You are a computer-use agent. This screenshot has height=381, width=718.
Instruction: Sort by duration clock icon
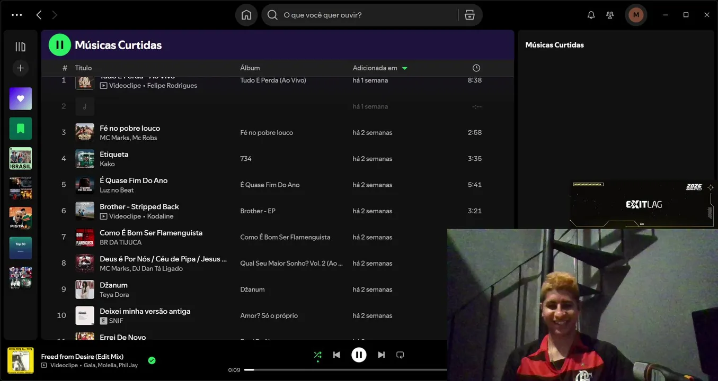pyautogui.click(x=476, y=68)
